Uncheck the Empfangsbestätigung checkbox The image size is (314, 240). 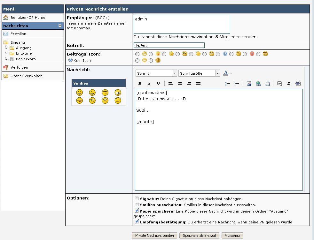[137, 221]
